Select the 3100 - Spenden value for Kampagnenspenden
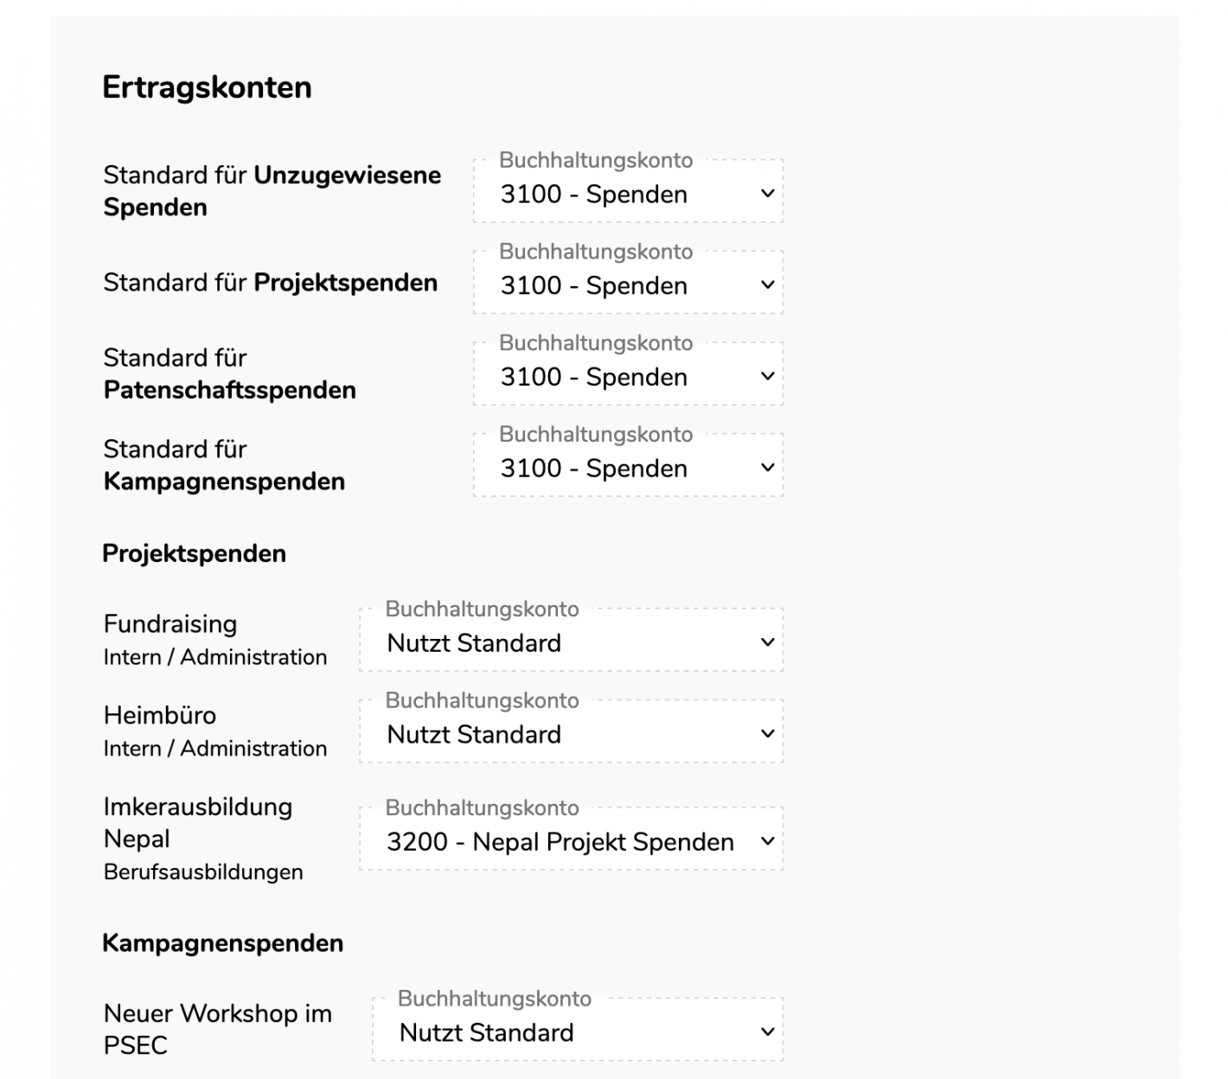This screenshot has width=1228, height=1079. [x=592, y=469]
